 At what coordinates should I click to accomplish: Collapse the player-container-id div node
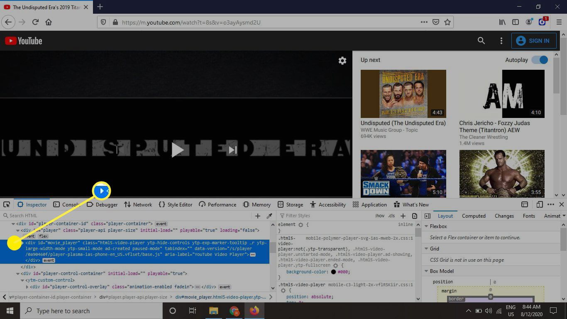(x=13, y=223)
